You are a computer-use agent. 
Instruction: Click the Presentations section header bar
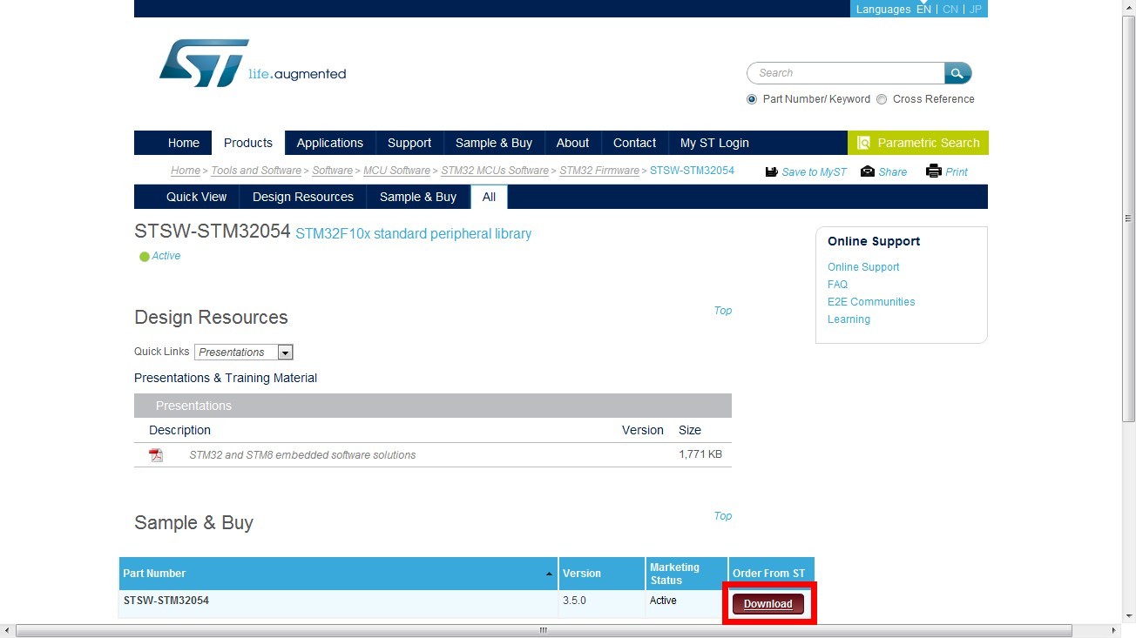point(433,406)
